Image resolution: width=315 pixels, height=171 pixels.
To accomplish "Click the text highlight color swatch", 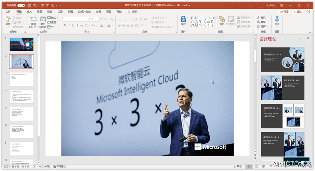I will point(102,25).
